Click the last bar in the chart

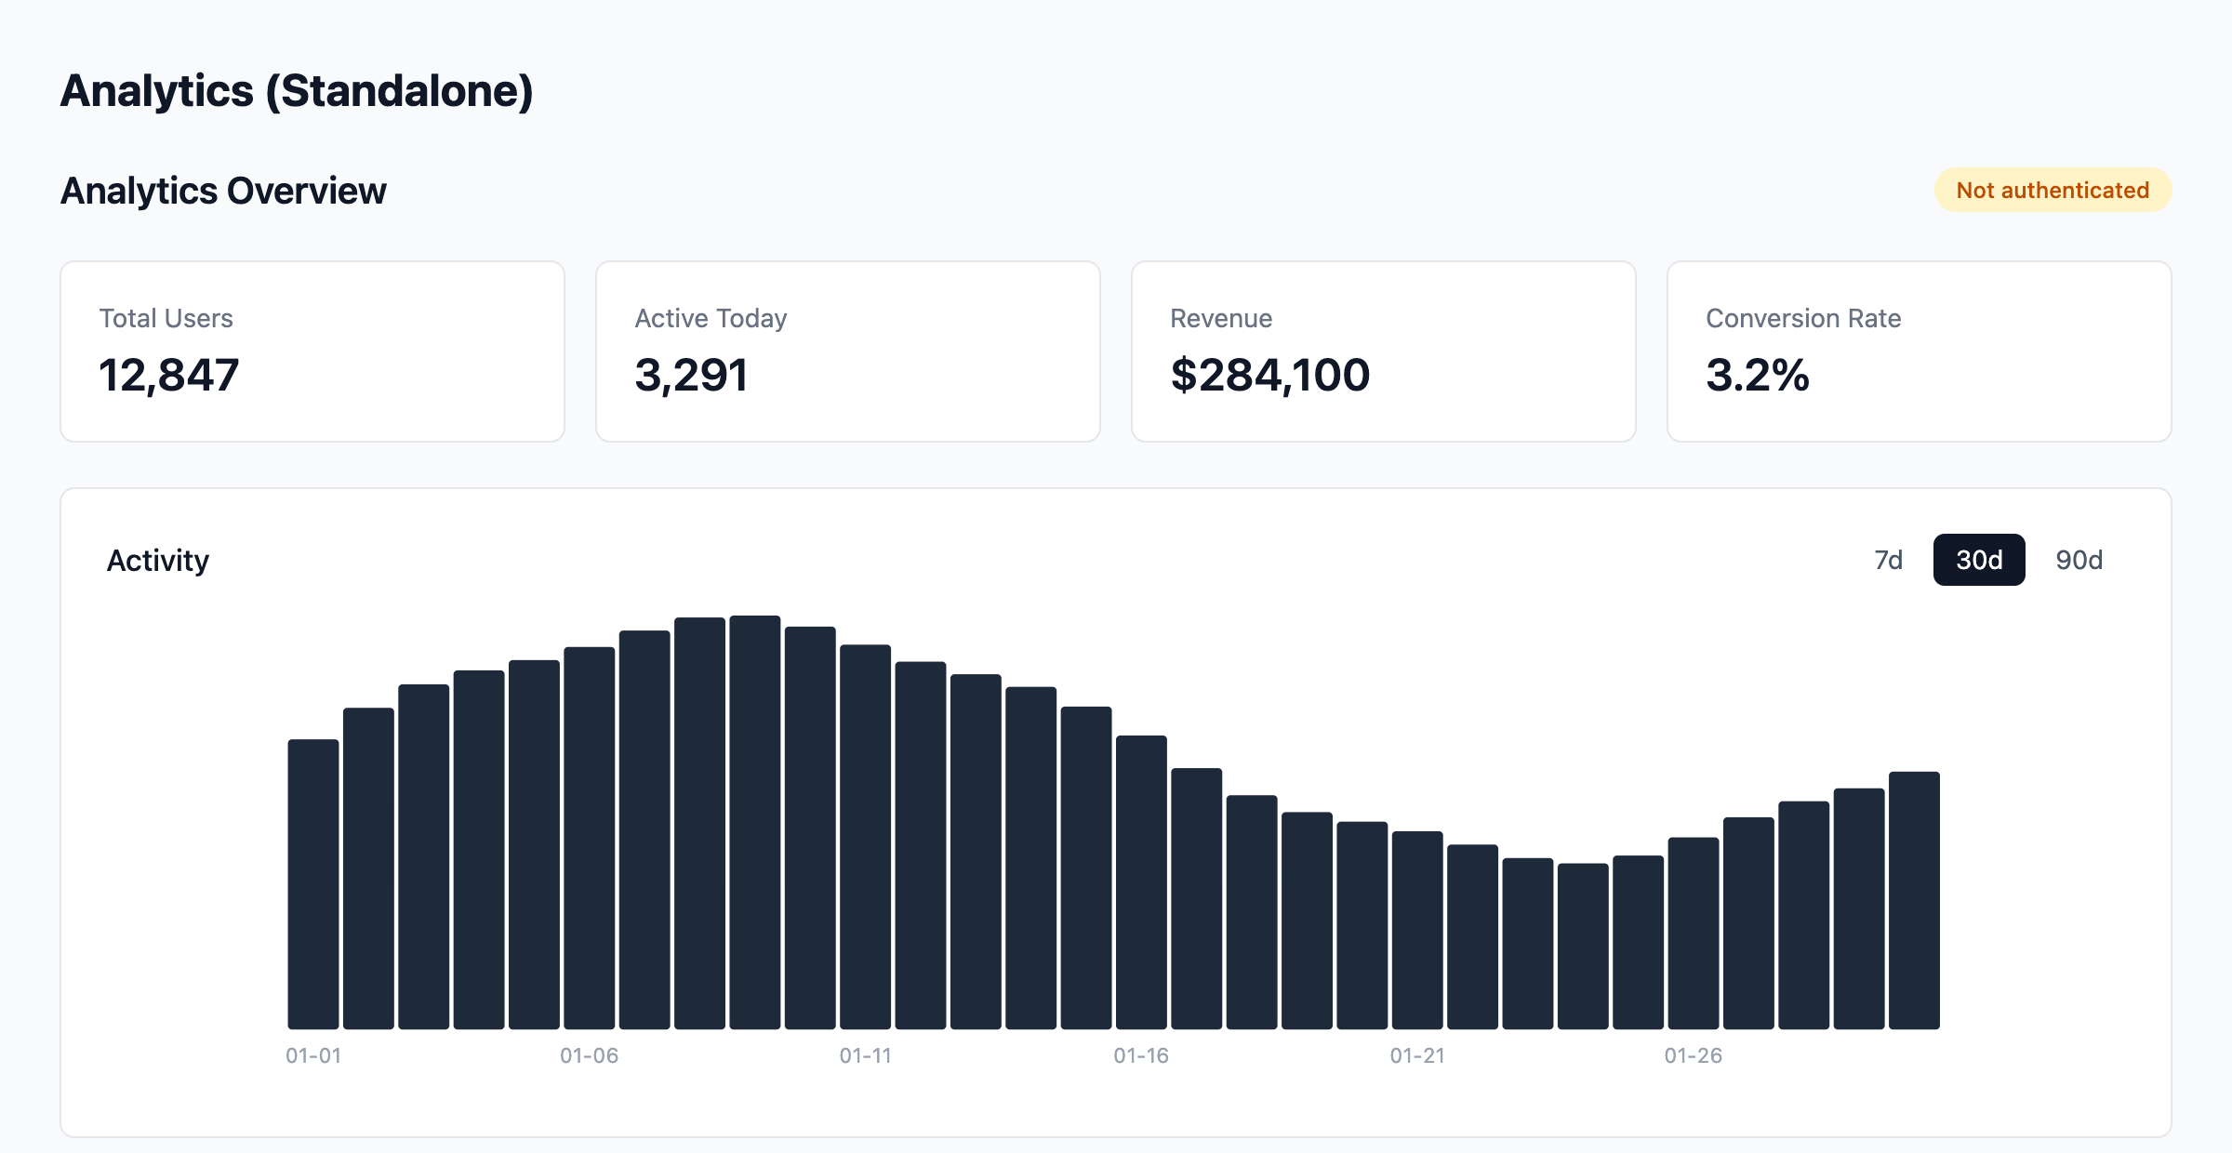coord(1914,900)
